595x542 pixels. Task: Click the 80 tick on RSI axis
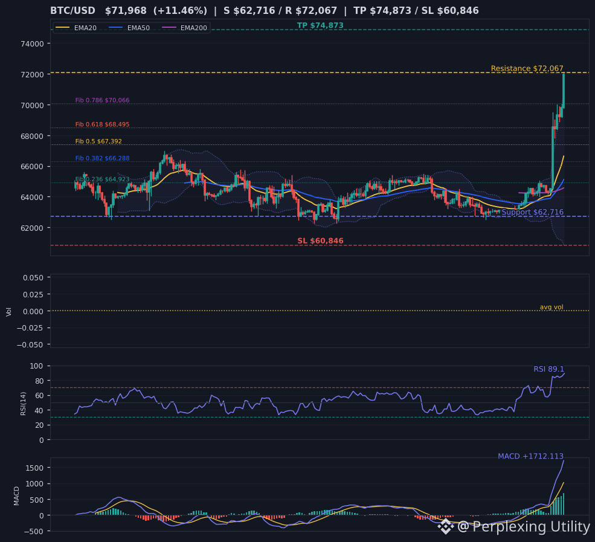(39, 381)
